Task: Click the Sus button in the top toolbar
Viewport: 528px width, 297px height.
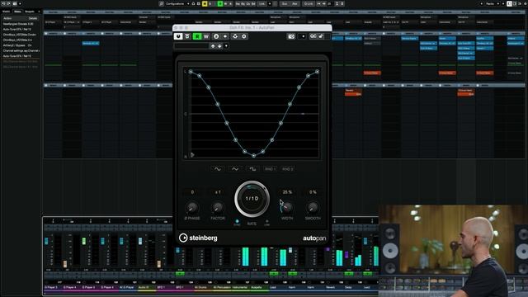Action: click(285, 3)
